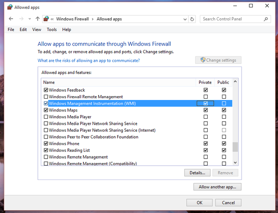Click Windows Firewall in the breadcrumb

73,19
